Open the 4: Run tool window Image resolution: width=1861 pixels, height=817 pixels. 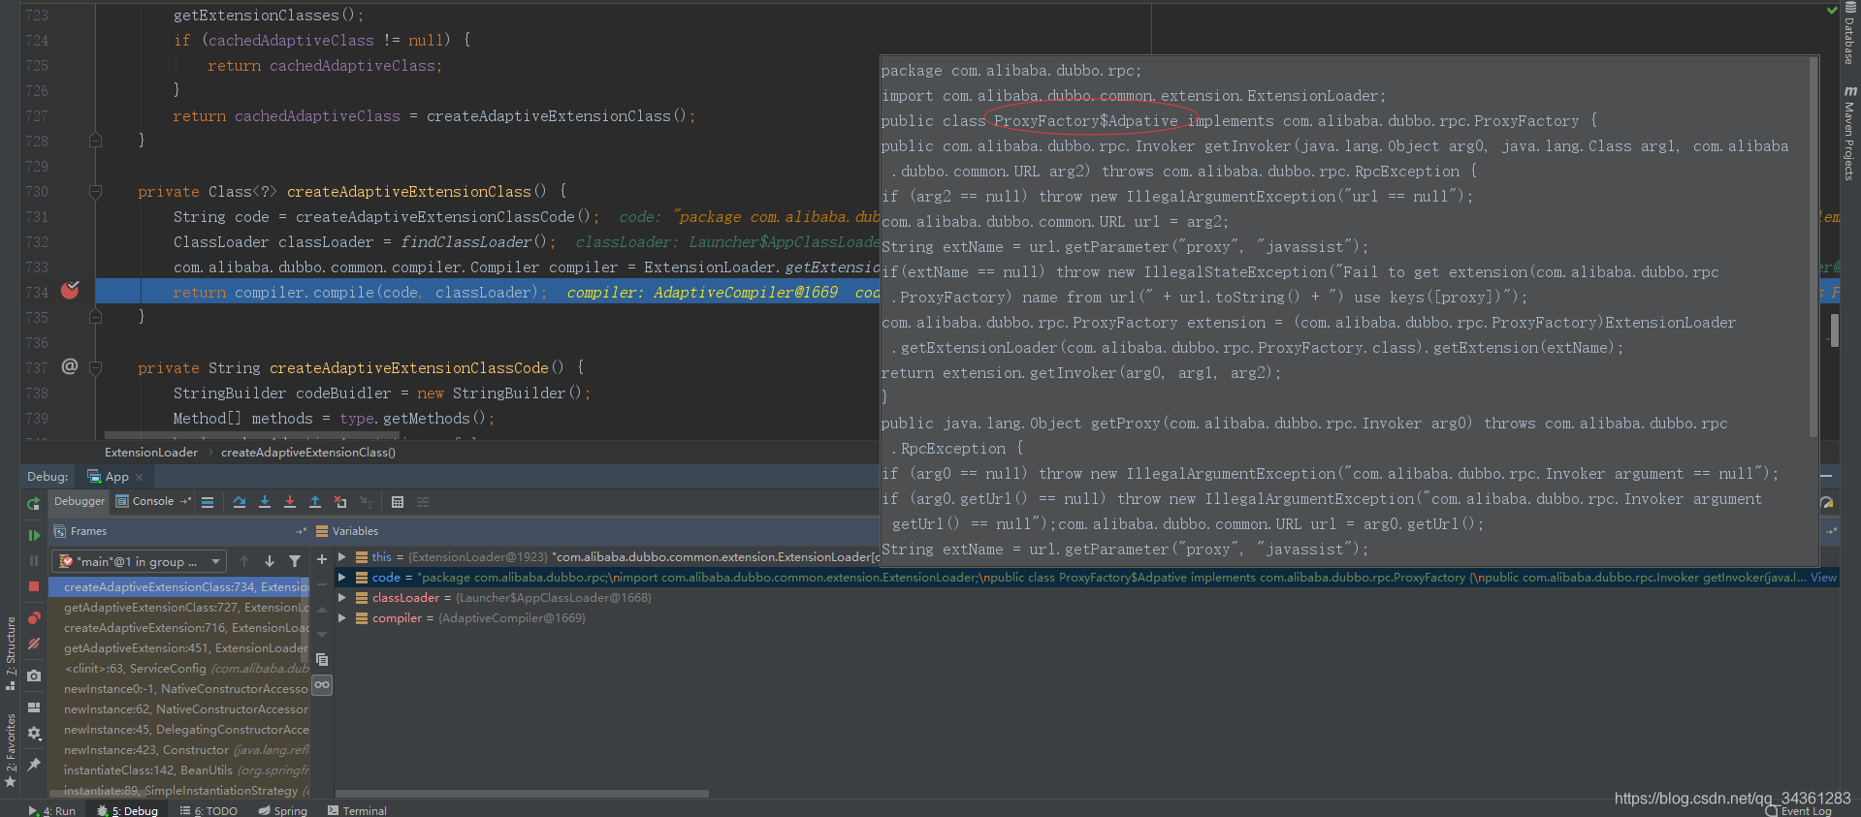52,810
